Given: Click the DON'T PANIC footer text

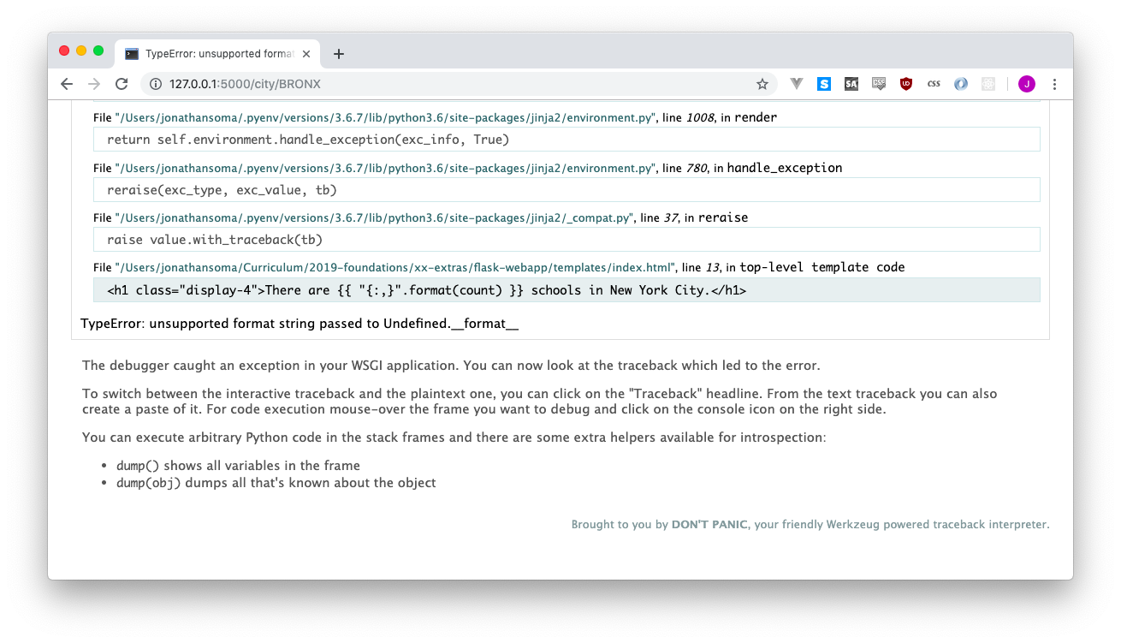Looking at the screenshot, I should coord(709,525).
